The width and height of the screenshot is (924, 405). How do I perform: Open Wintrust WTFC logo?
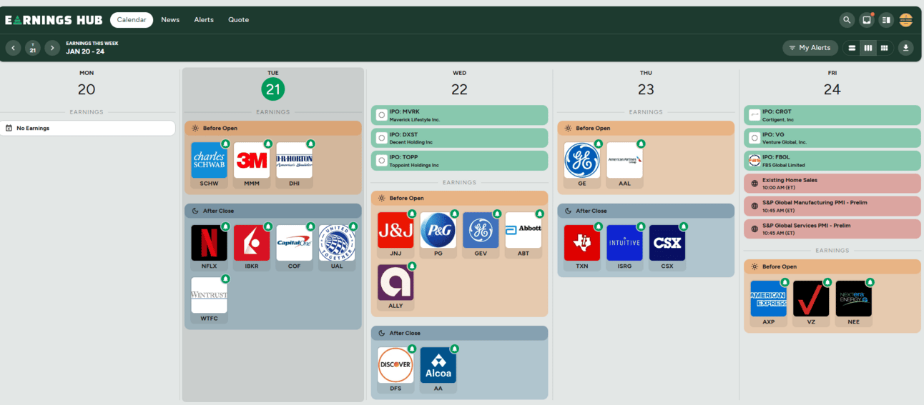tap(209, 295)
